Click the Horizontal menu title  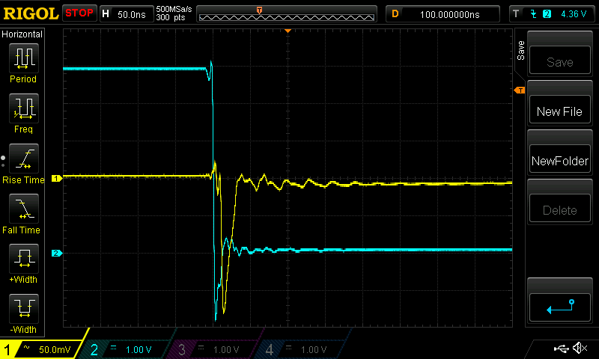[x=22, y=34]
